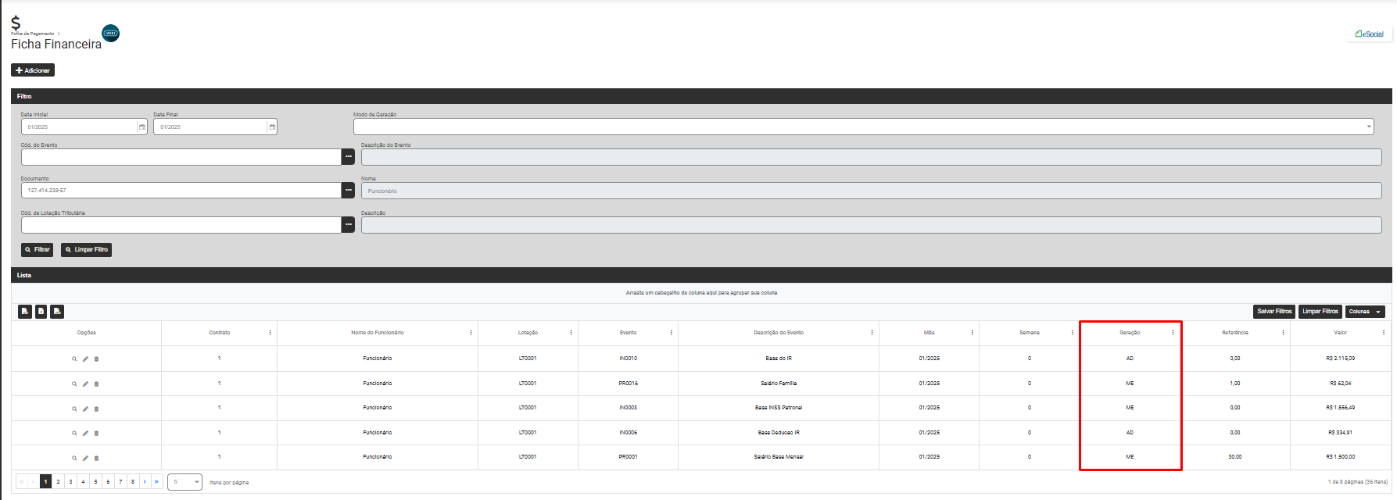Image resolution: width=1397 pixels, height=500 pixels.
Task: Edit the PR0016 Salário Família row
Action: (85, 384)
